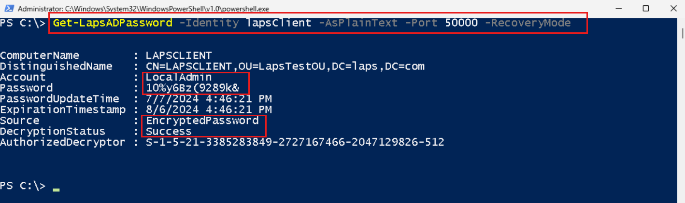Click the -Identity parameter
Image resolution: width=685 pixels, height=203 pixels.
click(x=207, y=23)
